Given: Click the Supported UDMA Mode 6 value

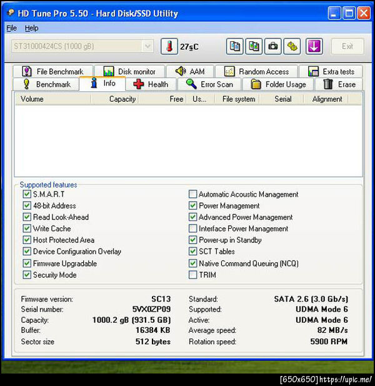Looking at the screenshot, I should 322,309.
